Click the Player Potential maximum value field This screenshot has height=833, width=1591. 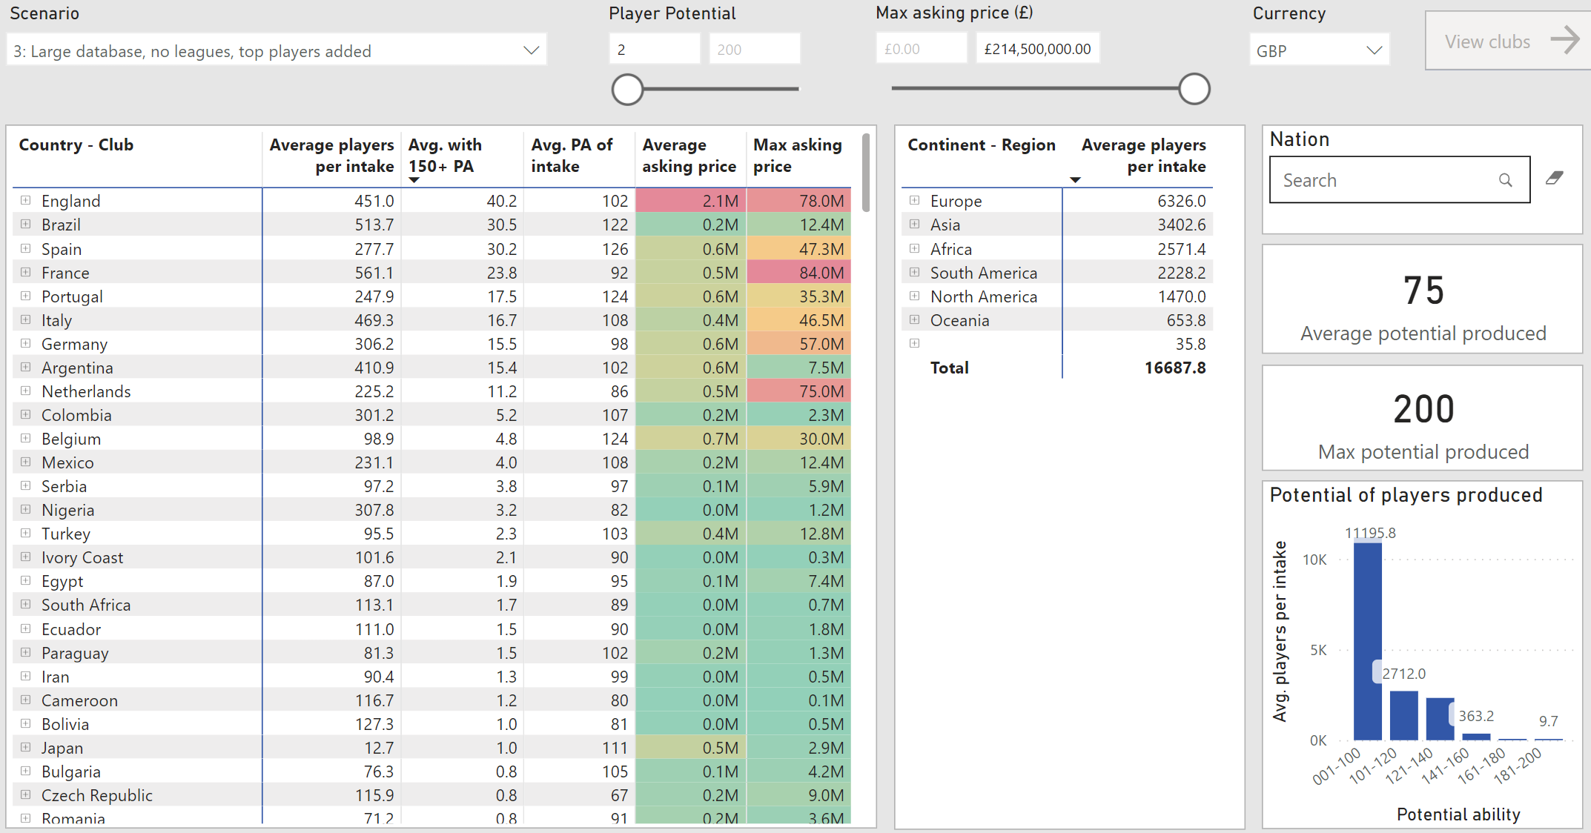click(x=755, y=49)
